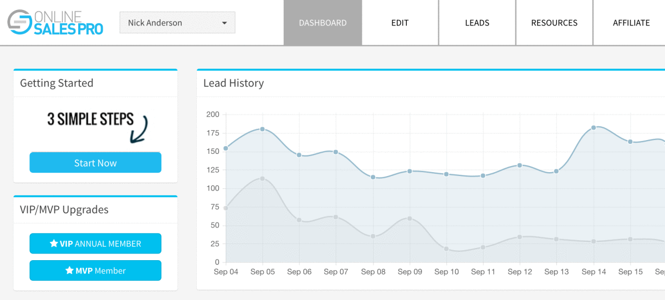Click the 200 y-axis label
Screen dimensions: 665x300
pos(213,115)
